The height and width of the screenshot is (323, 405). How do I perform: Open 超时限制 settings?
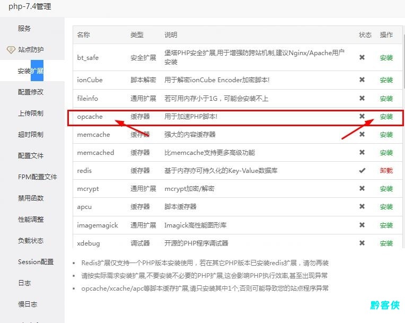(x=31, y=134)
